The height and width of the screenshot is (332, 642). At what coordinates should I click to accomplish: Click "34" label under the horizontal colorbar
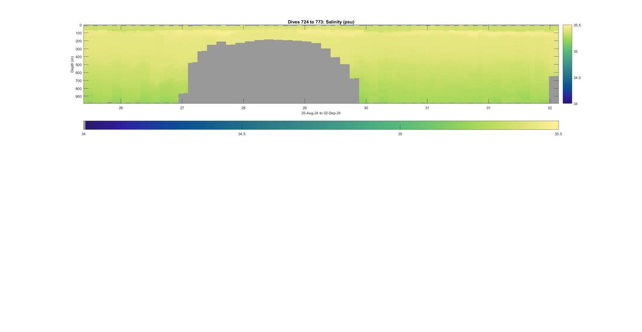[83, 134]
